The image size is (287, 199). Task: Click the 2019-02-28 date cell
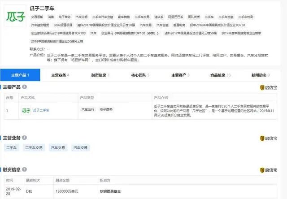[13, 191]
